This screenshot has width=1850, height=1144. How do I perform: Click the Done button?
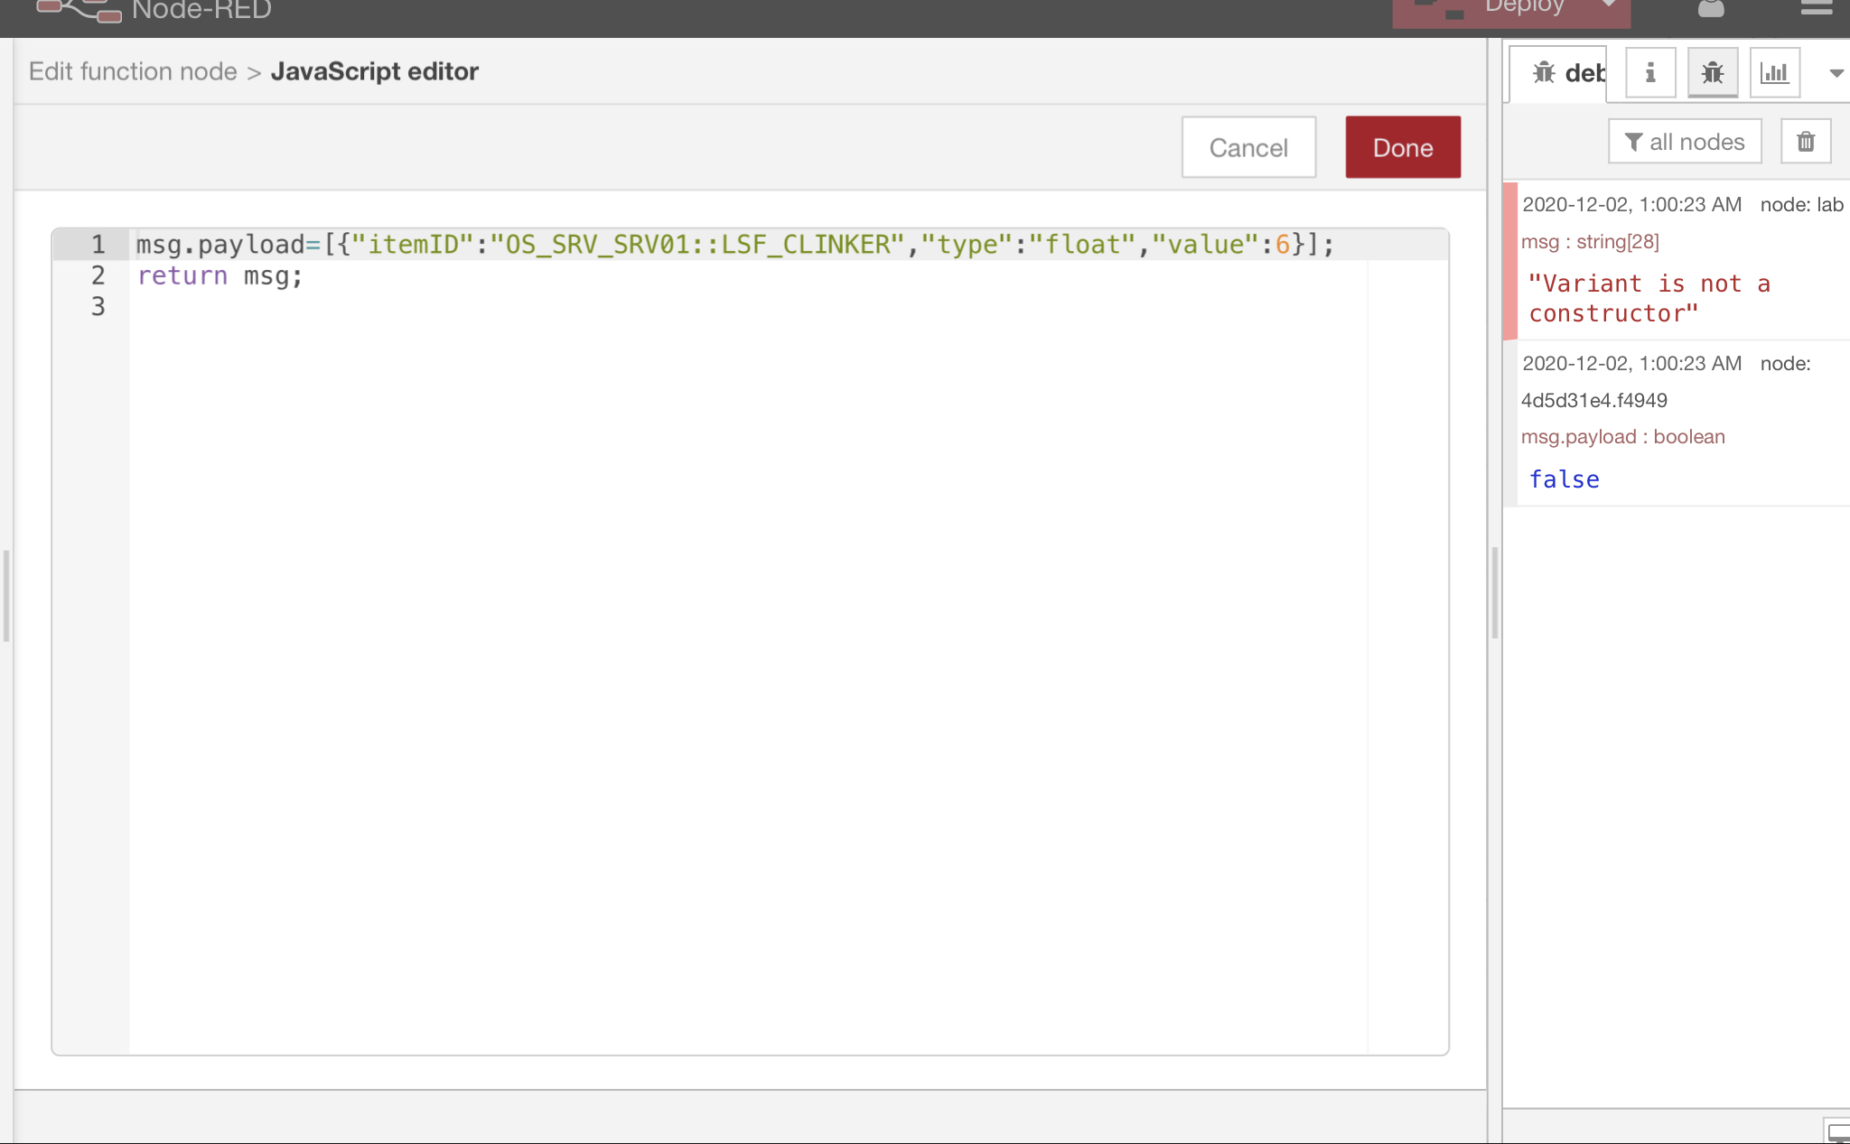(x=1402, y=146)
